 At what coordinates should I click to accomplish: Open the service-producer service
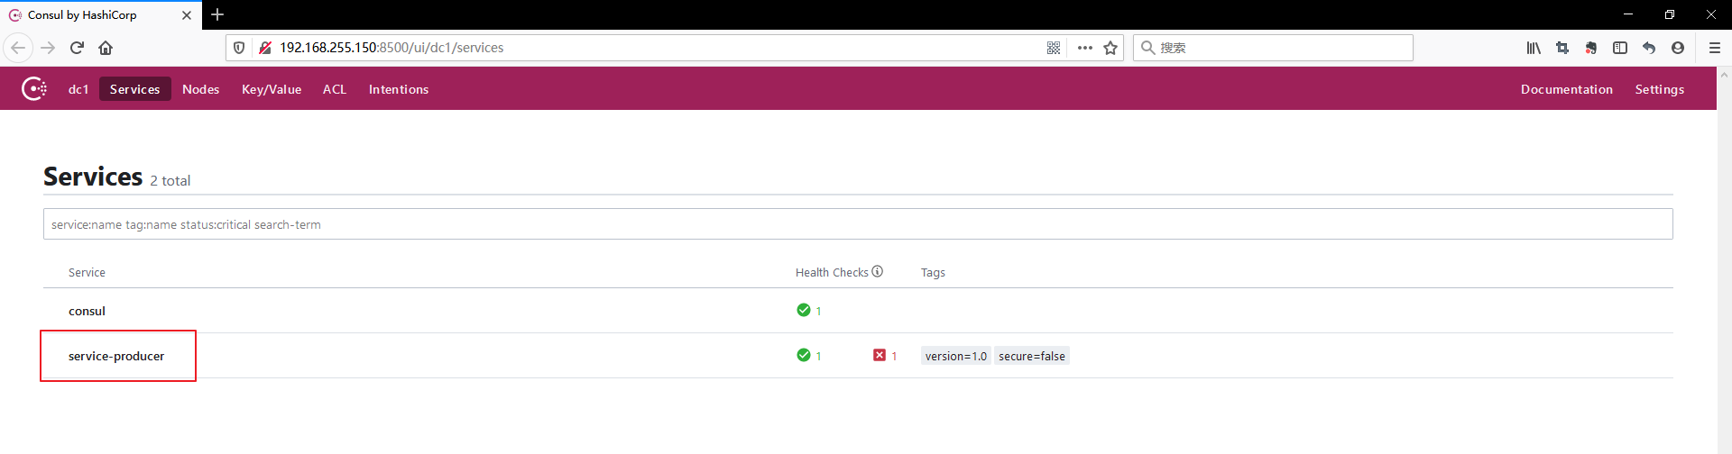116,356
